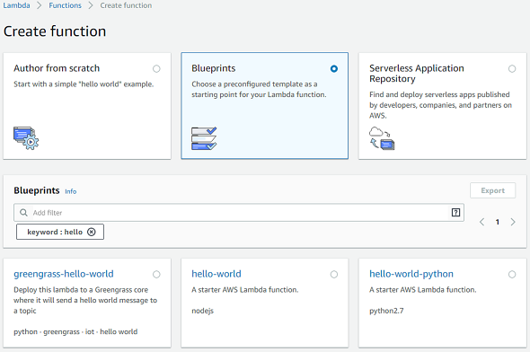Viewport: 530px width, 352px height.
Task: Open the Lambda breadcrumb link
Action: [16, 5]
